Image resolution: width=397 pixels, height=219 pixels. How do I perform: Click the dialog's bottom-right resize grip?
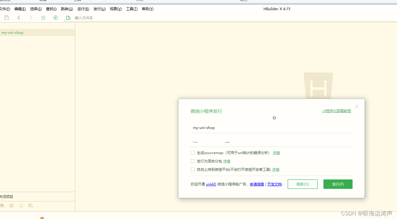tap(363, 196)
